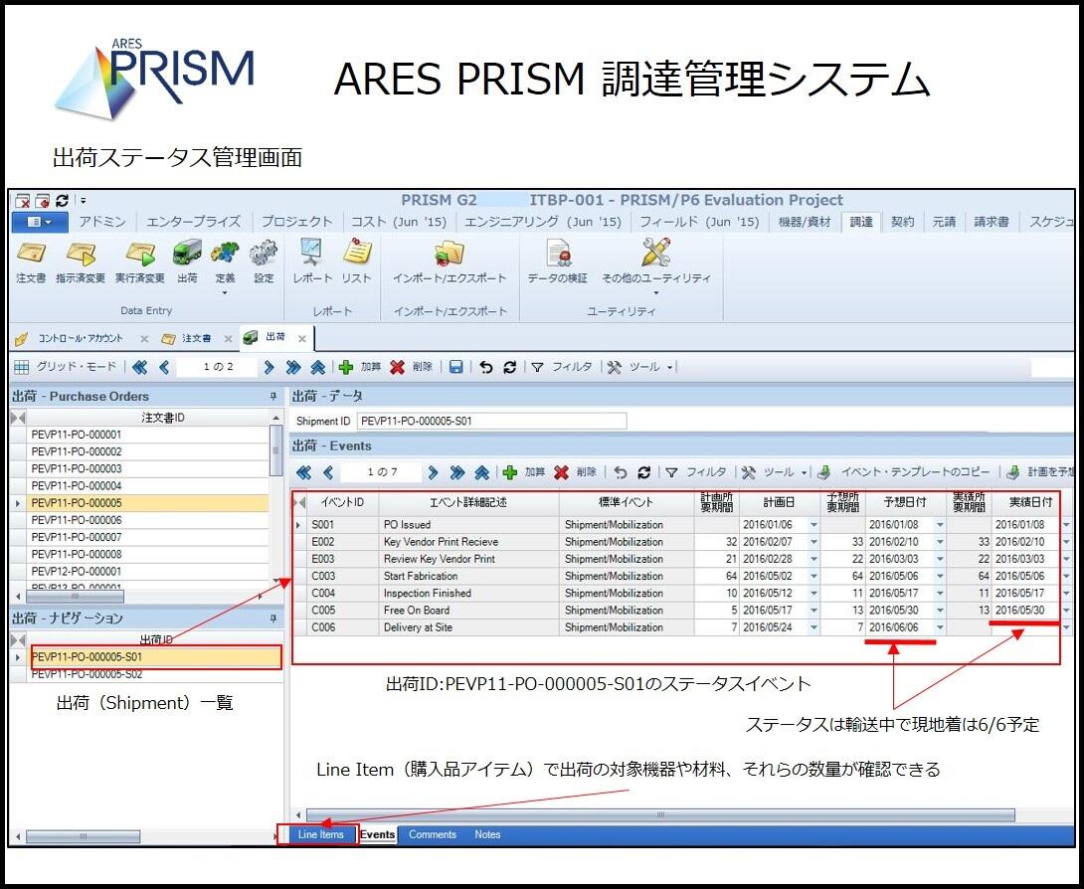Image resolution: width=1084 pixels, height=889 pixels.
Task: Click 加算 in the Events toolbar
Action: (x=524, y=473)
